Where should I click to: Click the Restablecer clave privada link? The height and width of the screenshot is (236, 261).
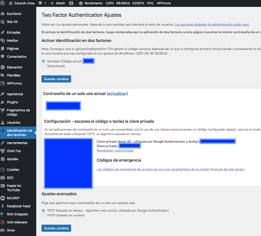[115, 151]
